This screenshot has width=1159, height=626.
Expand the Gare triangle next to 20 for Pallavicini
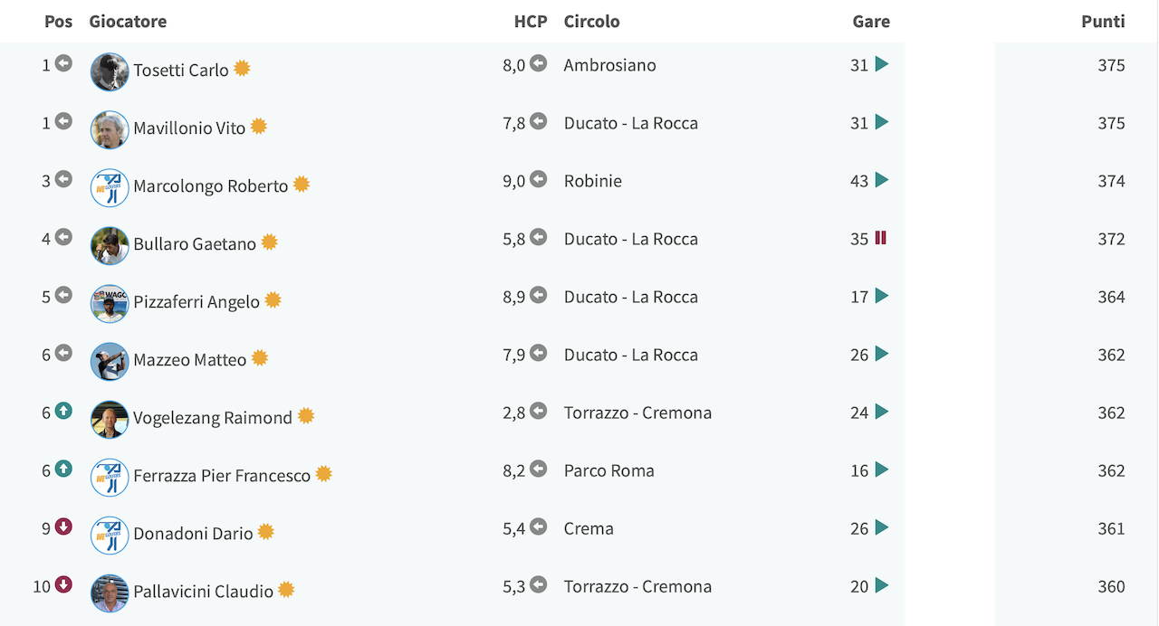(x=882, y=585)
